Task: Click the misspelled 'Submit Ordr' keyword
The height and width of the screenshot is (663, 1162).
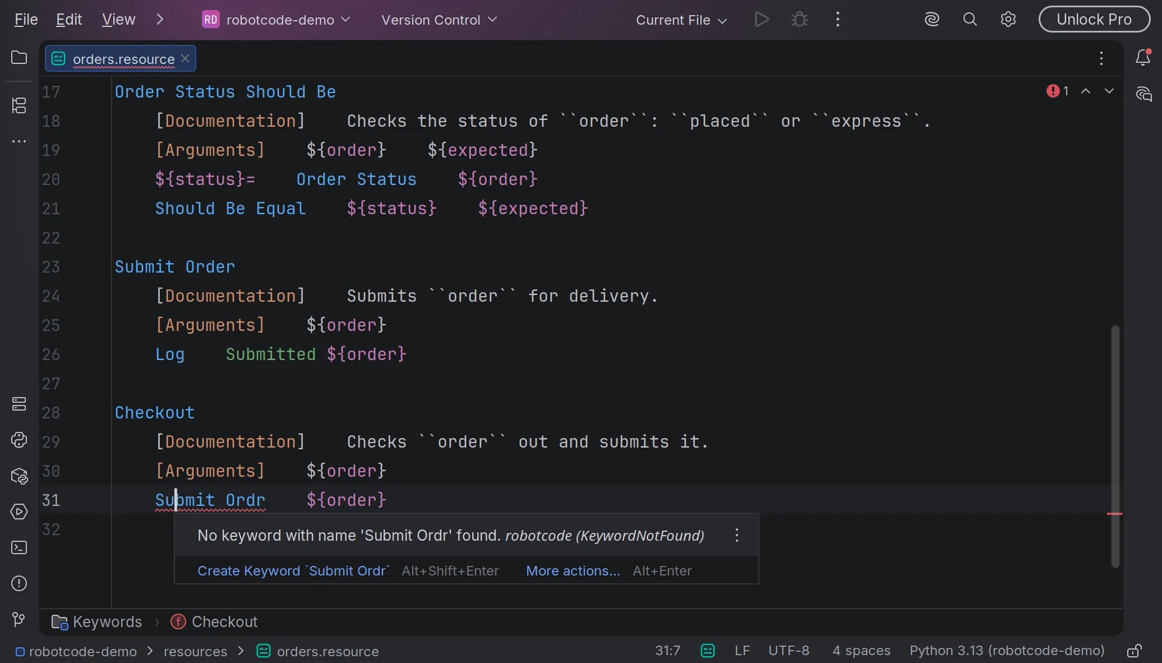Action: point(210,500)
